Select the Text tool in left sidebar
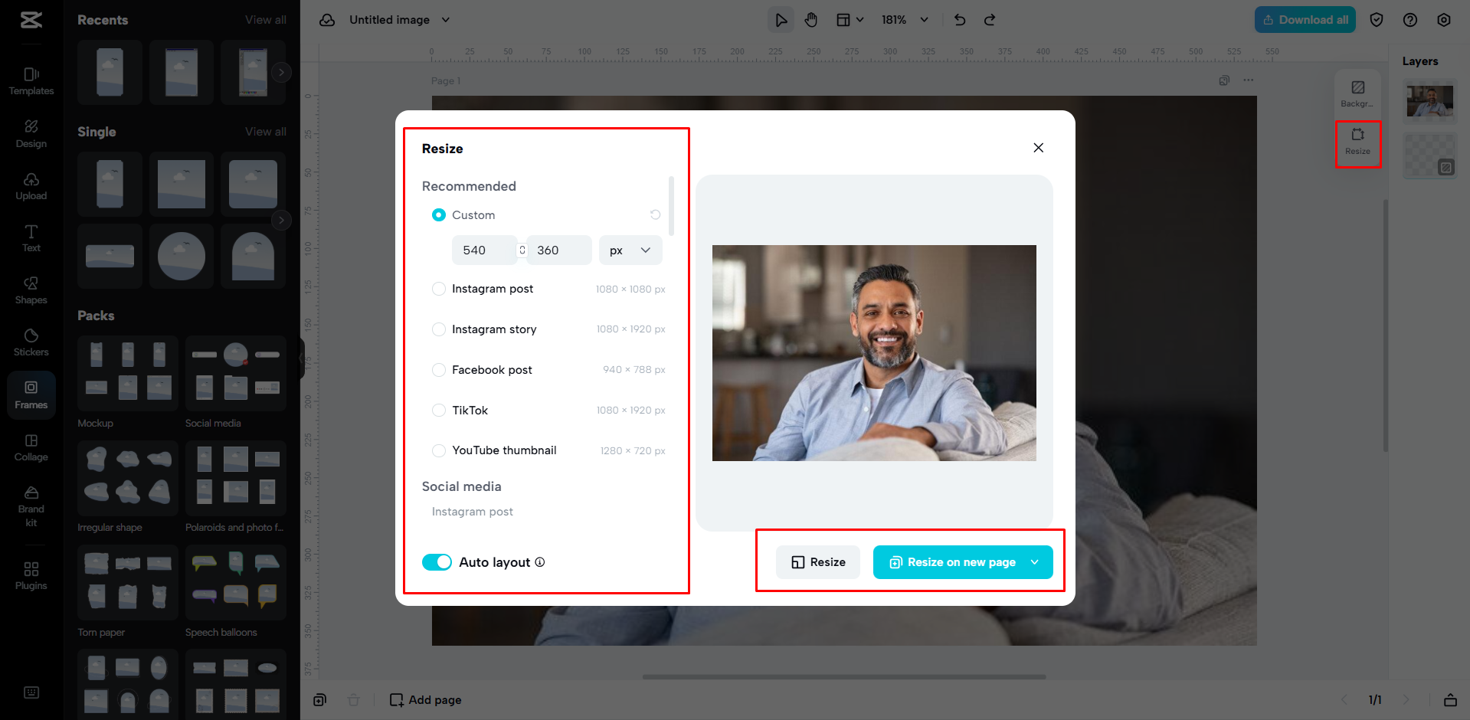This screenshot has height=720, width=1470. click(x=31, y=237)
